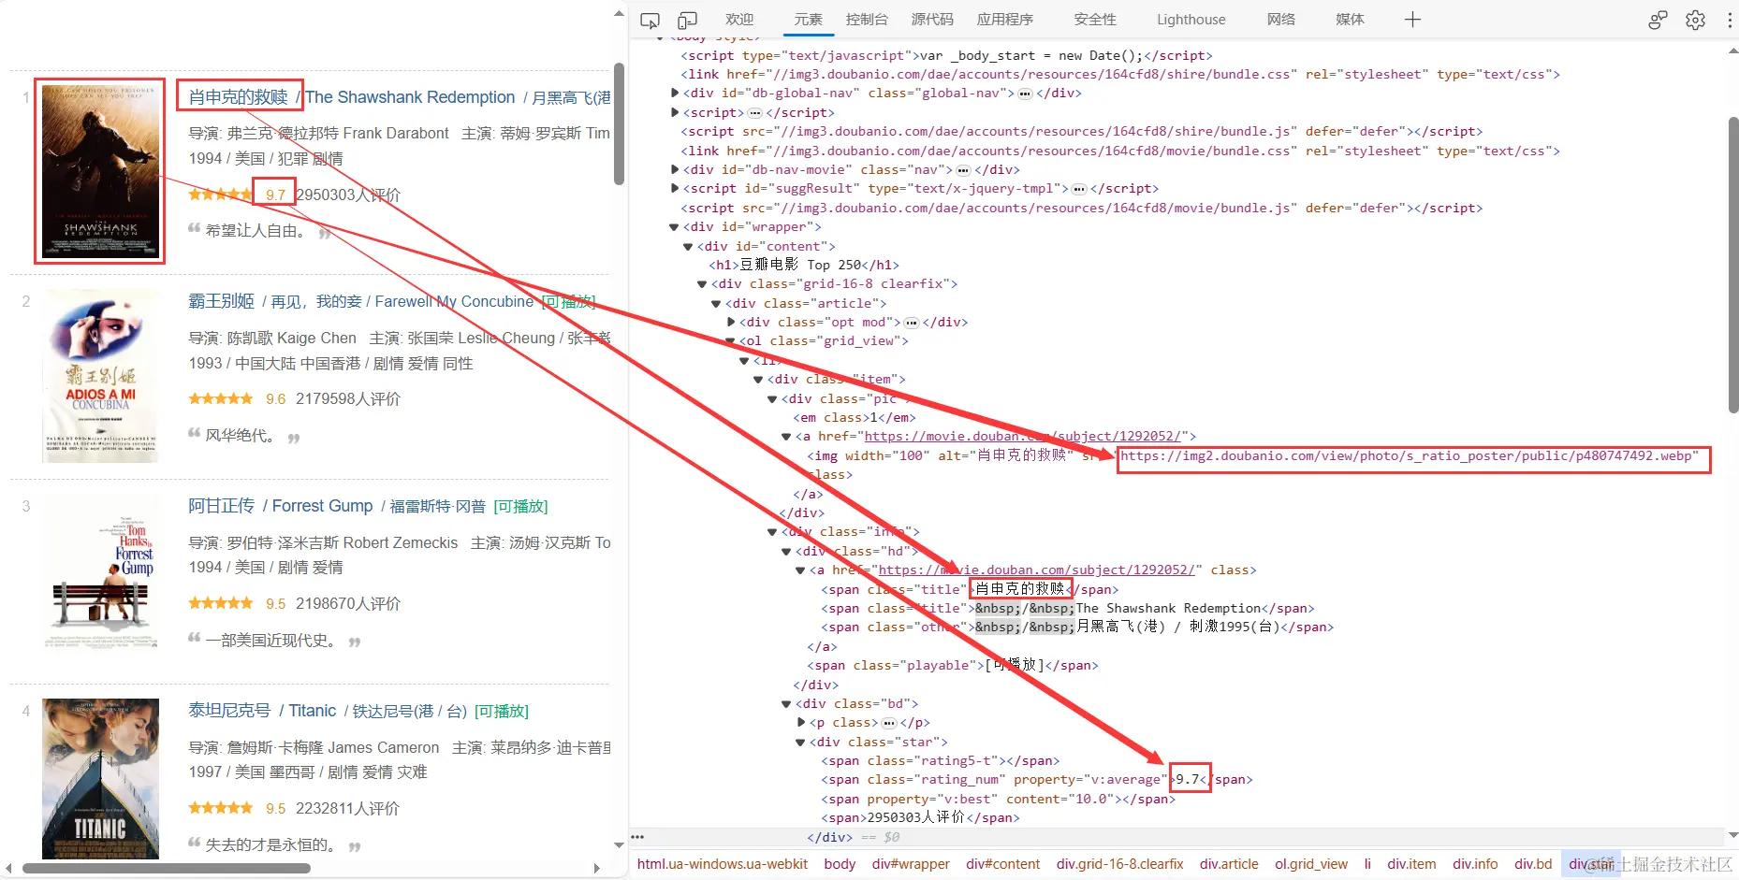
Task: Open a new DevTools tool with plus icon
Action: (1412, 20)
